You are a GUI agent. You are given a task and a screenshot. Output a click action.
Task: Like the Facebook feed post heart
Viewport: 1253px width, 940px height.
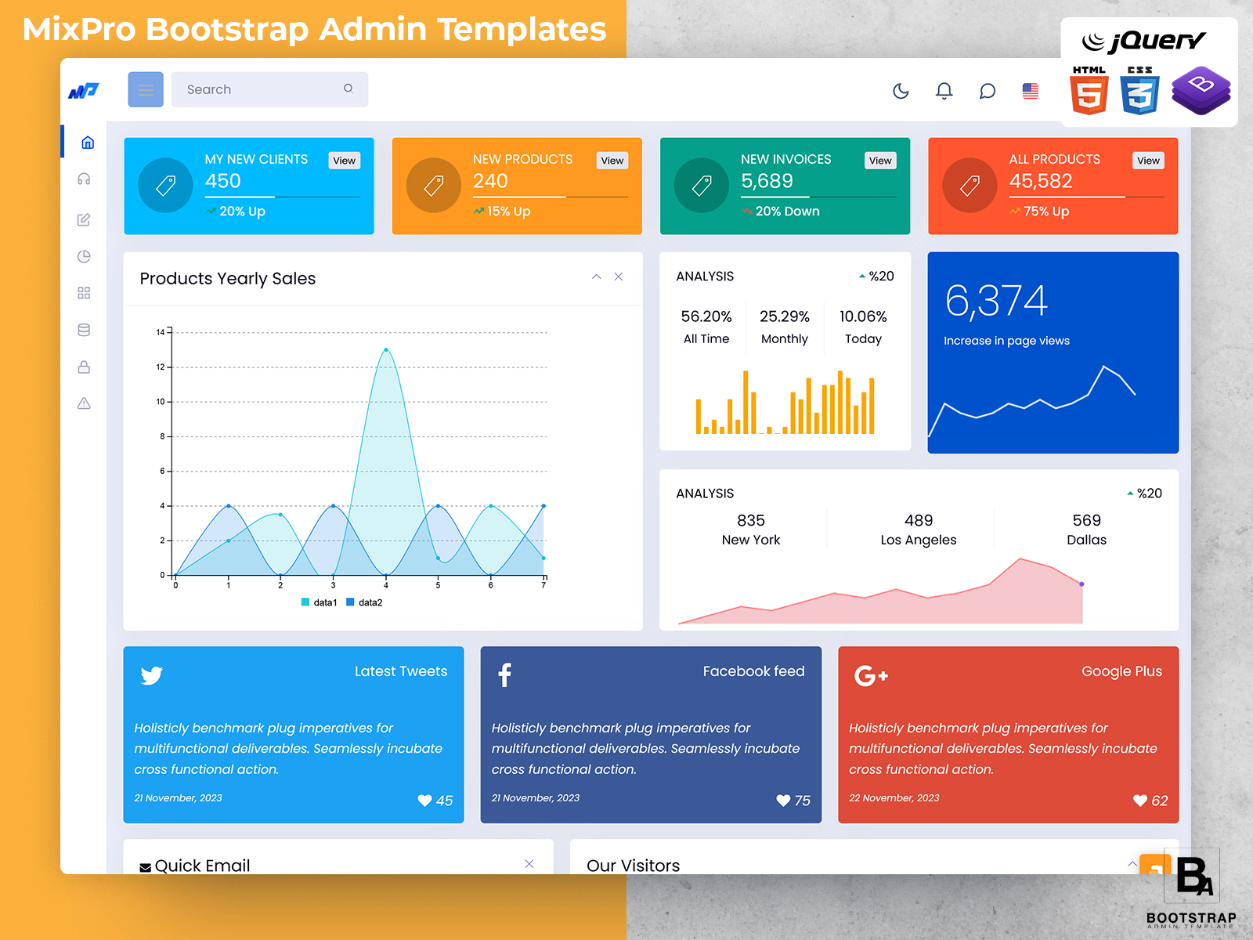click(x=783, y=801)
